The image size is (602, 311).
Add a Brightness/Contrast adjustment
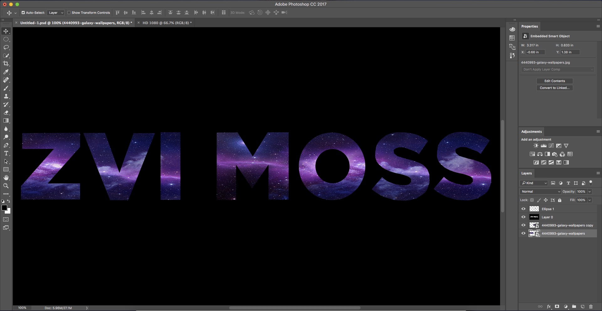(x=536, y=146)
